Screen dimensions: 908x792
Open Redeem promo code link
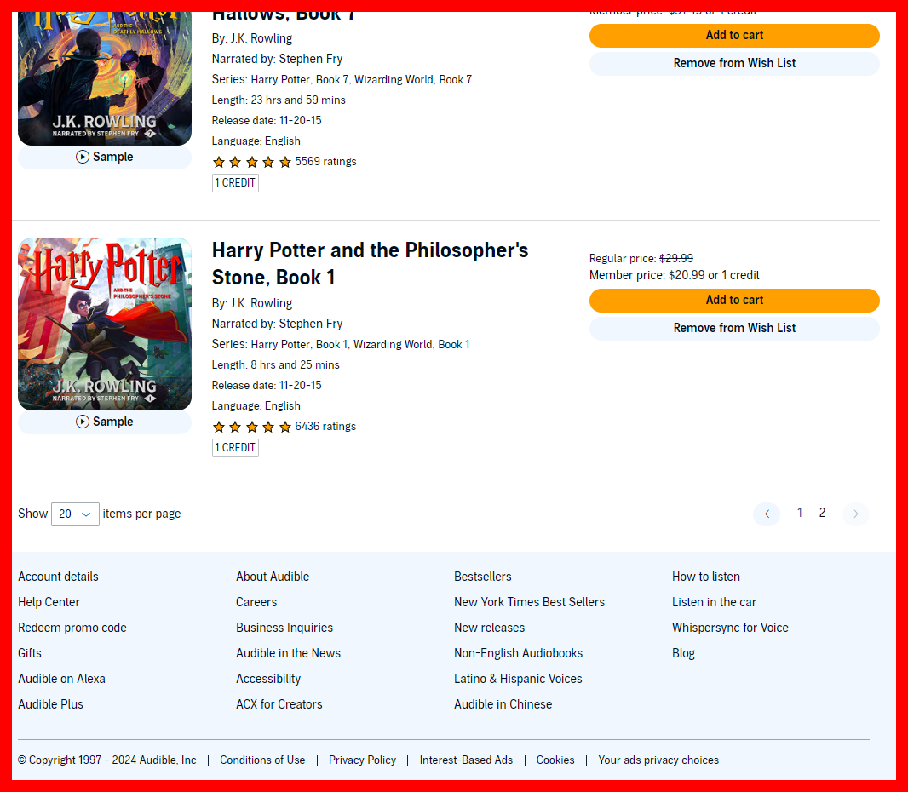click(72, 628)
